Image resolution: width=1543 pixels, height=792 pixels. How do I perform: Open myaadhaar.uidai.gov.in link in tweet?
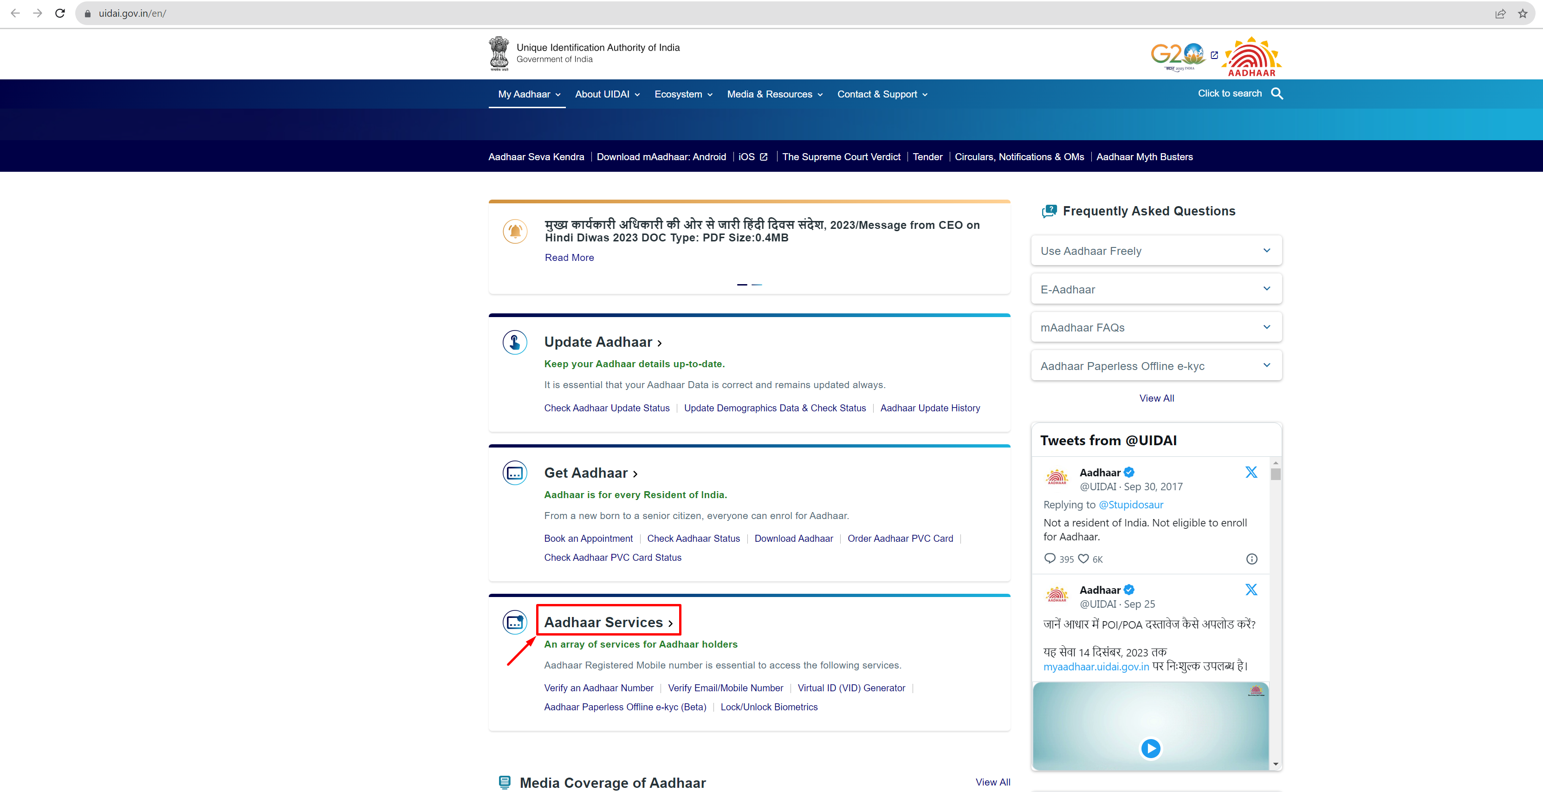click(1096, 667)
